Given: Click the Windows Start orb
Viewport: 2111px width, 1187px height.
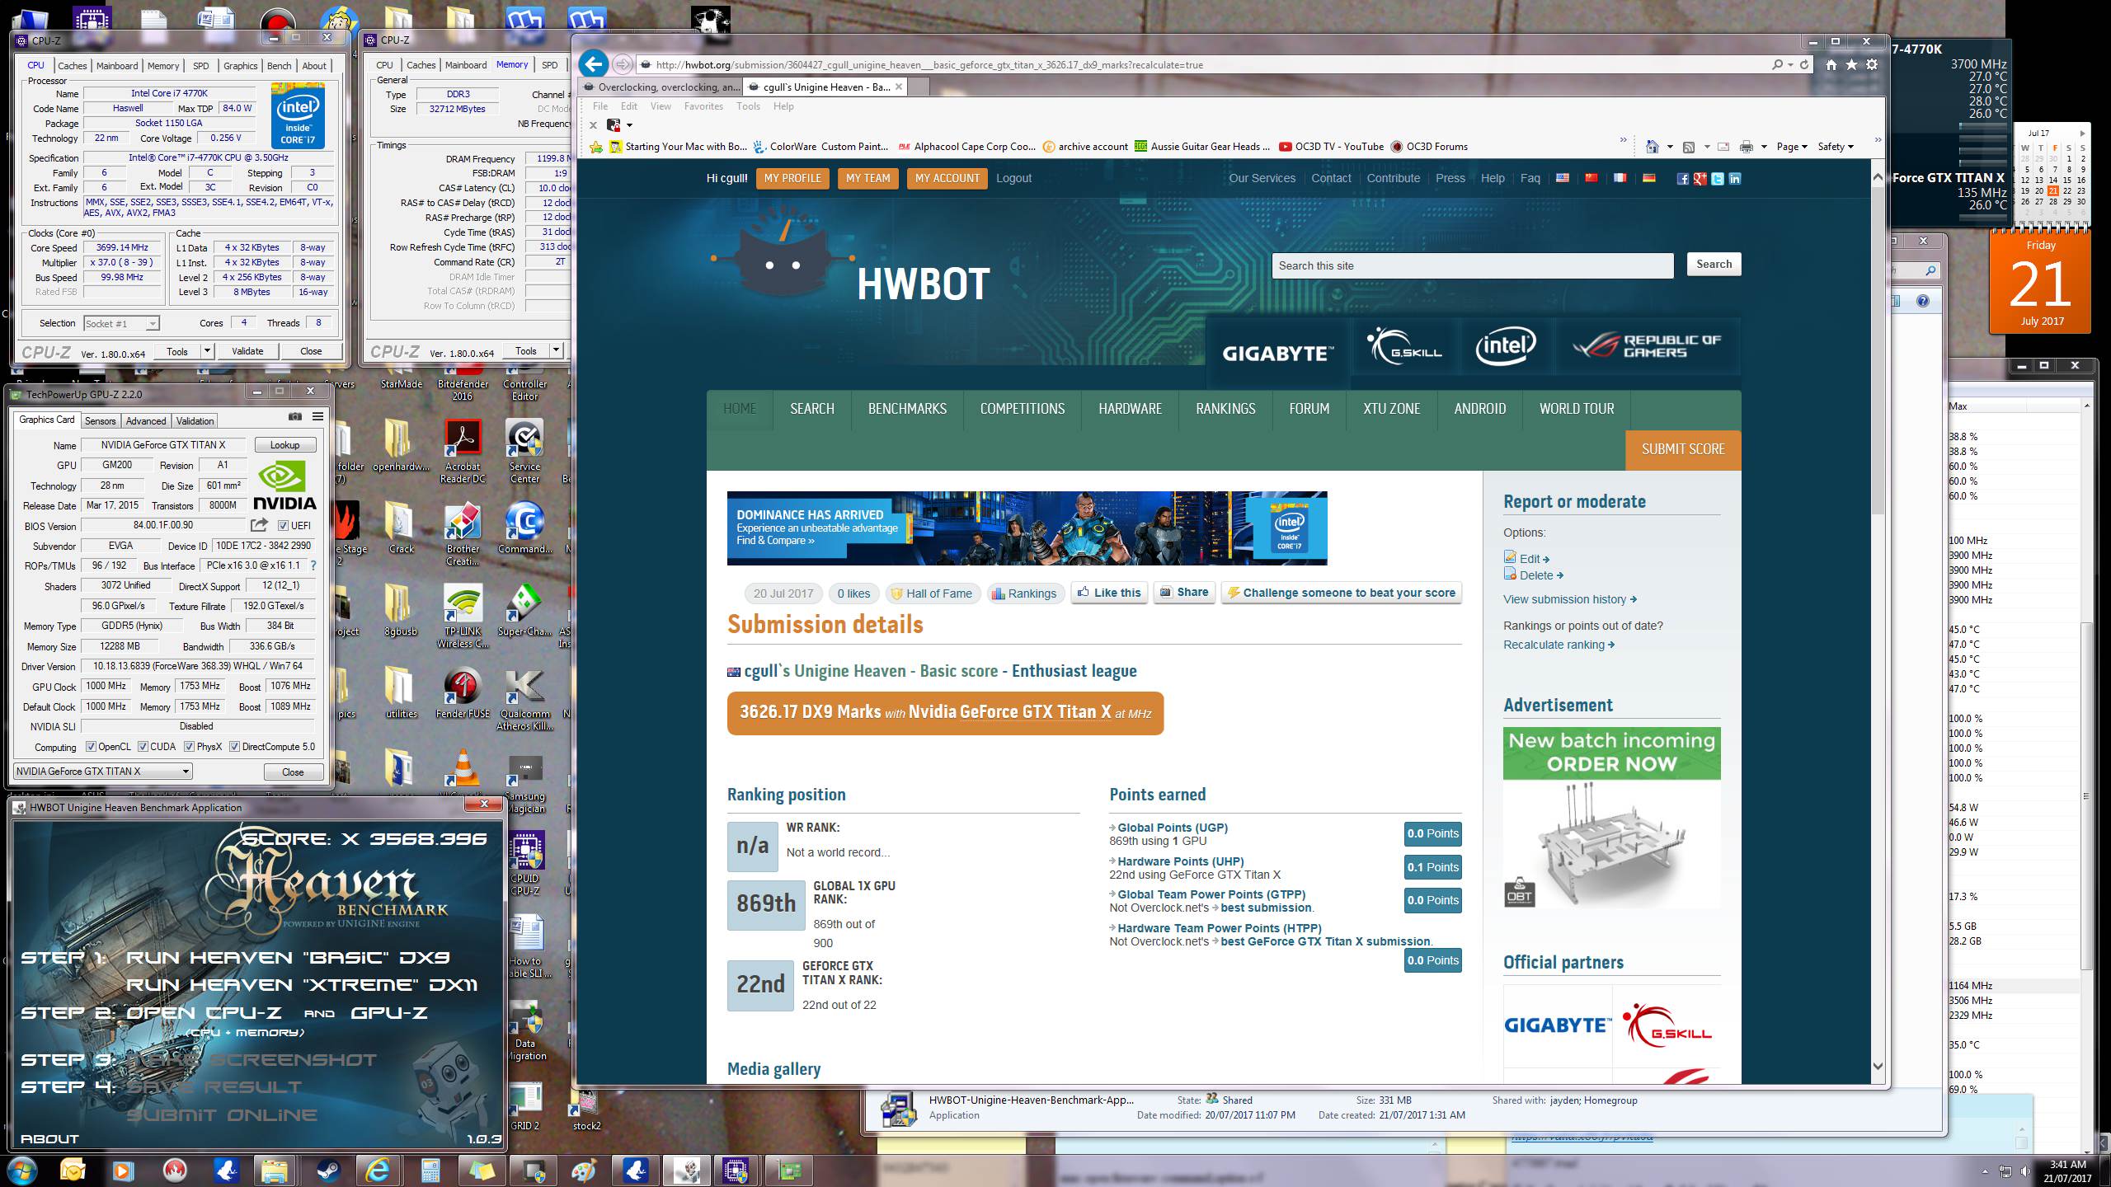Looking at the screenshot, I should (x=21, y=1170).
